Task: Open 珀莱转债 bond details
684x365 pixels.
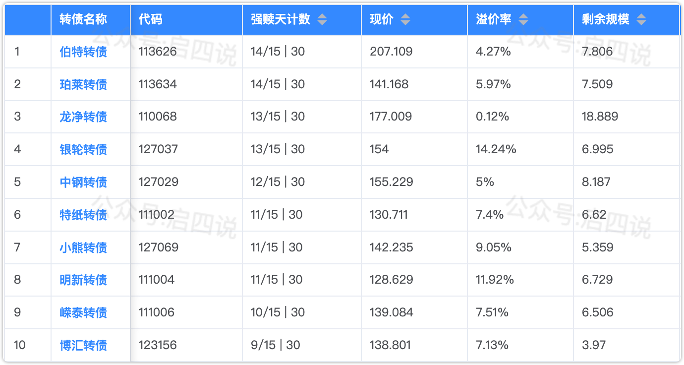Action: (x=83, y=84)
